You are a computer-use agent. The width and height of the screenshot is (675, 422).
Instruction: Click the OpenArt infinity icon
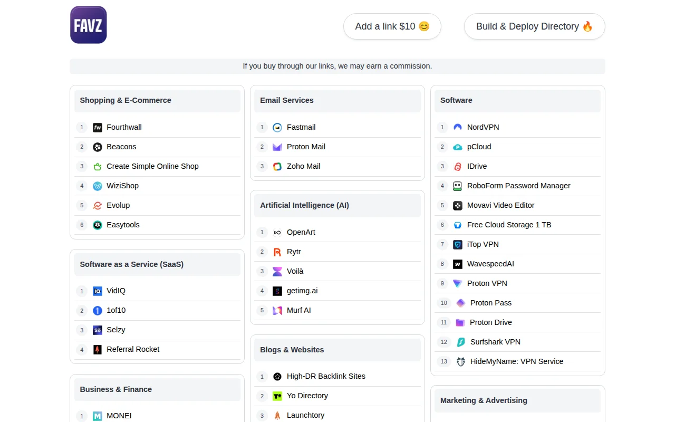[x=277, y=232]
